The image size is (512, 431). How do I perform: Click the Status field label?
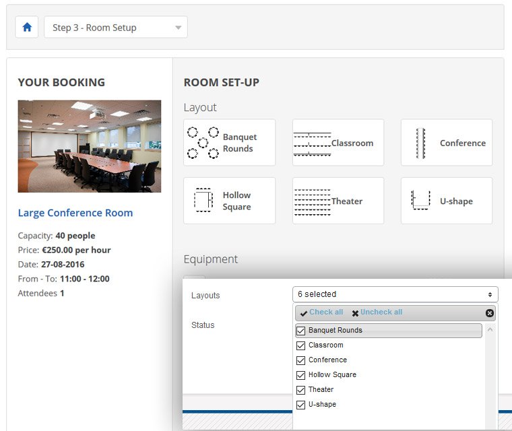203,325
